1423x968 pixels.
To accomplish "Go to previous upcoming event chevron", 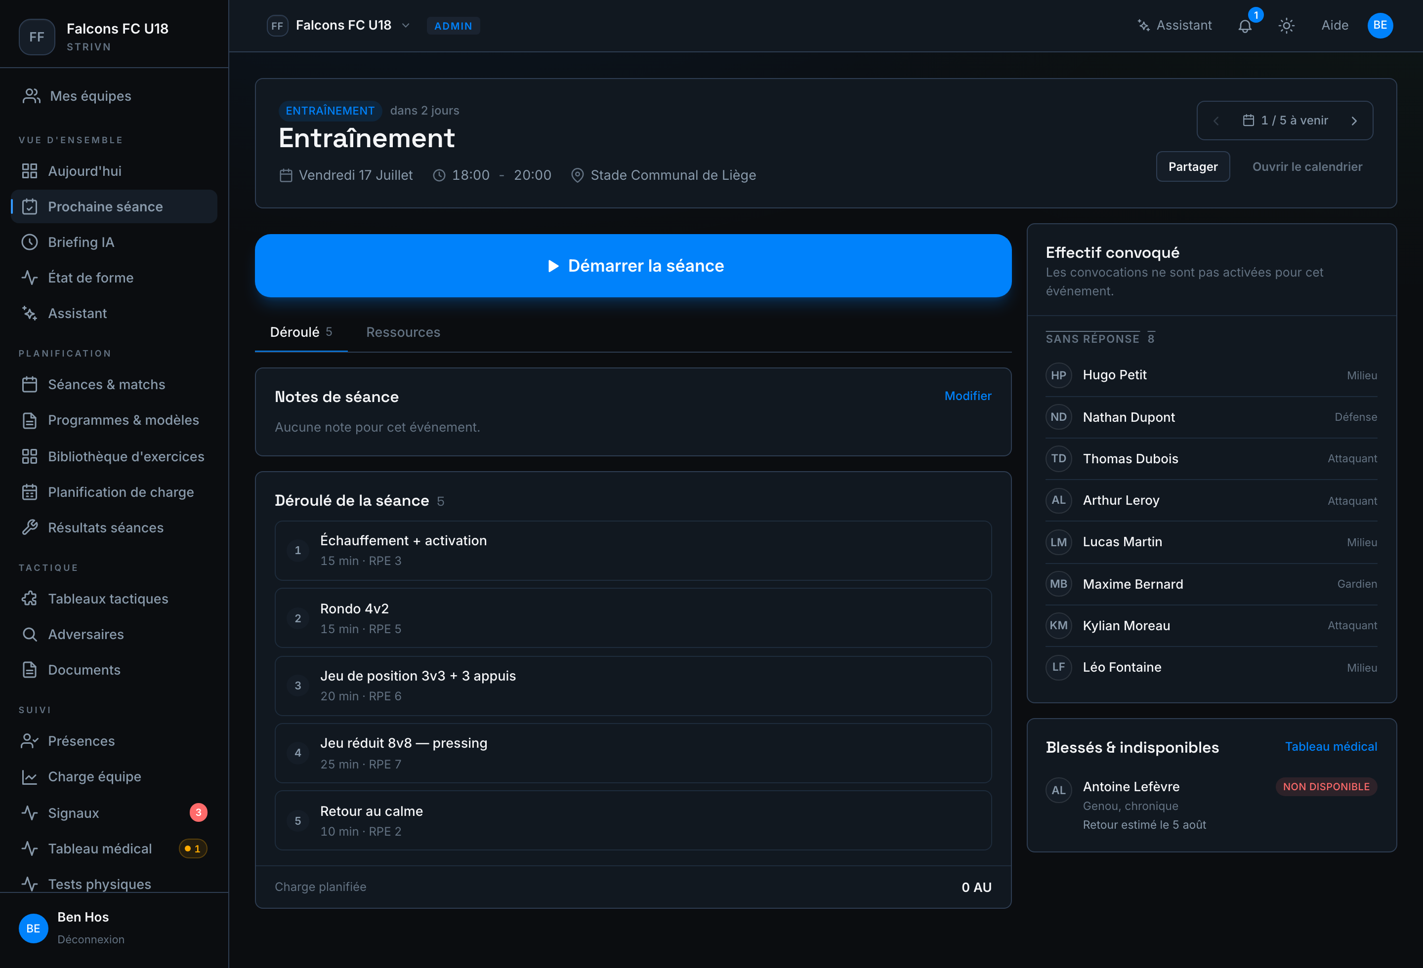I will pos(1216,121).
